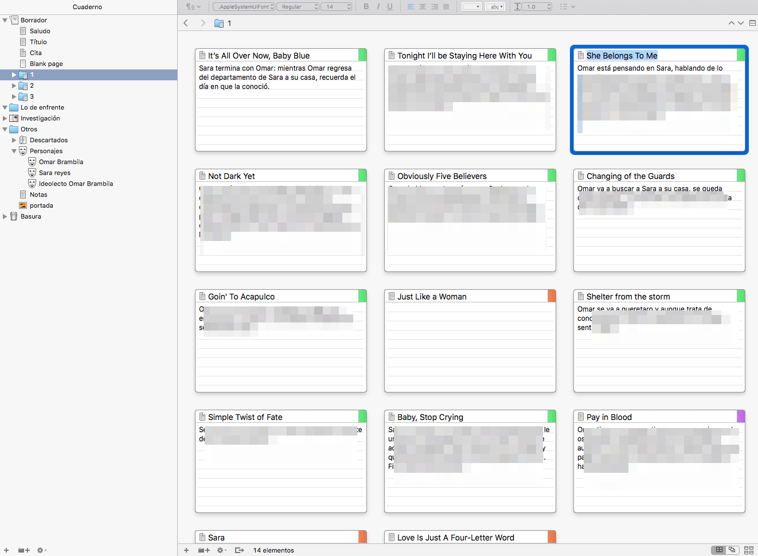Add new card in corkboard footer
758x556 pixels.
pyautogui.click(x=186, y=550)
